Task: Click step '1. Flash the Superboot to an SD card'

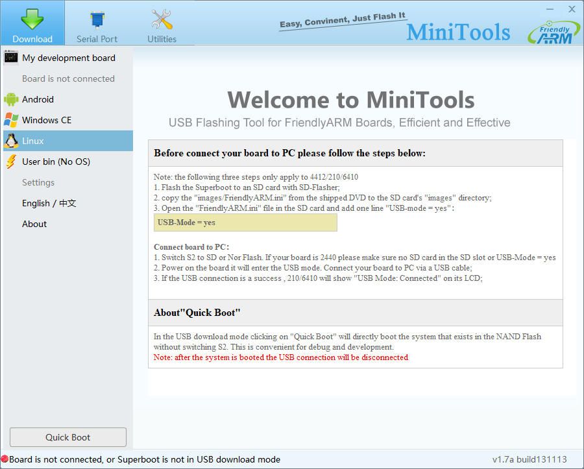Action: tap(247, 187)
